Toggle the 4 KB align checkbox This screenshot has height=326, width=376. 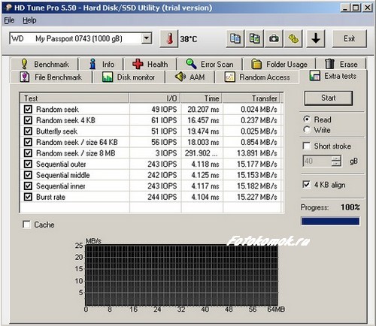306,185
